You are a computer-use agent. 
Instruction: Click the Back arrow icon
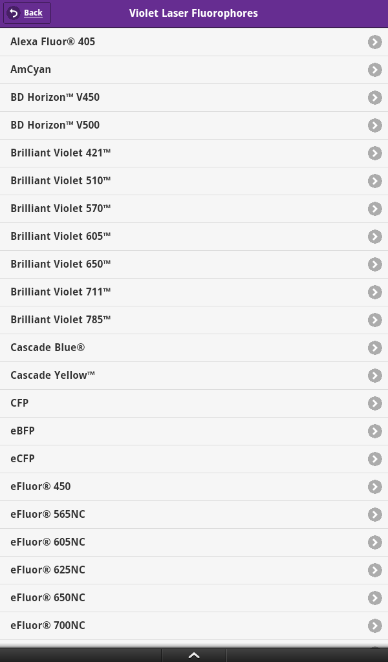[x=14, y=13]
